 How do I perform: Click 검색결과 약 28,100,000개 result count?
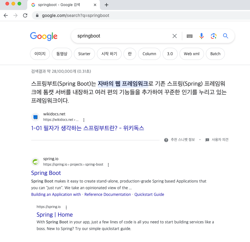pyautogui.click(x=61, y=71)
